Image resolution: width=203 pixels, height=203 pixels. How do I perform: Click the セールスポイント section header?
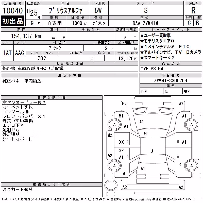[x=171, y=30]
